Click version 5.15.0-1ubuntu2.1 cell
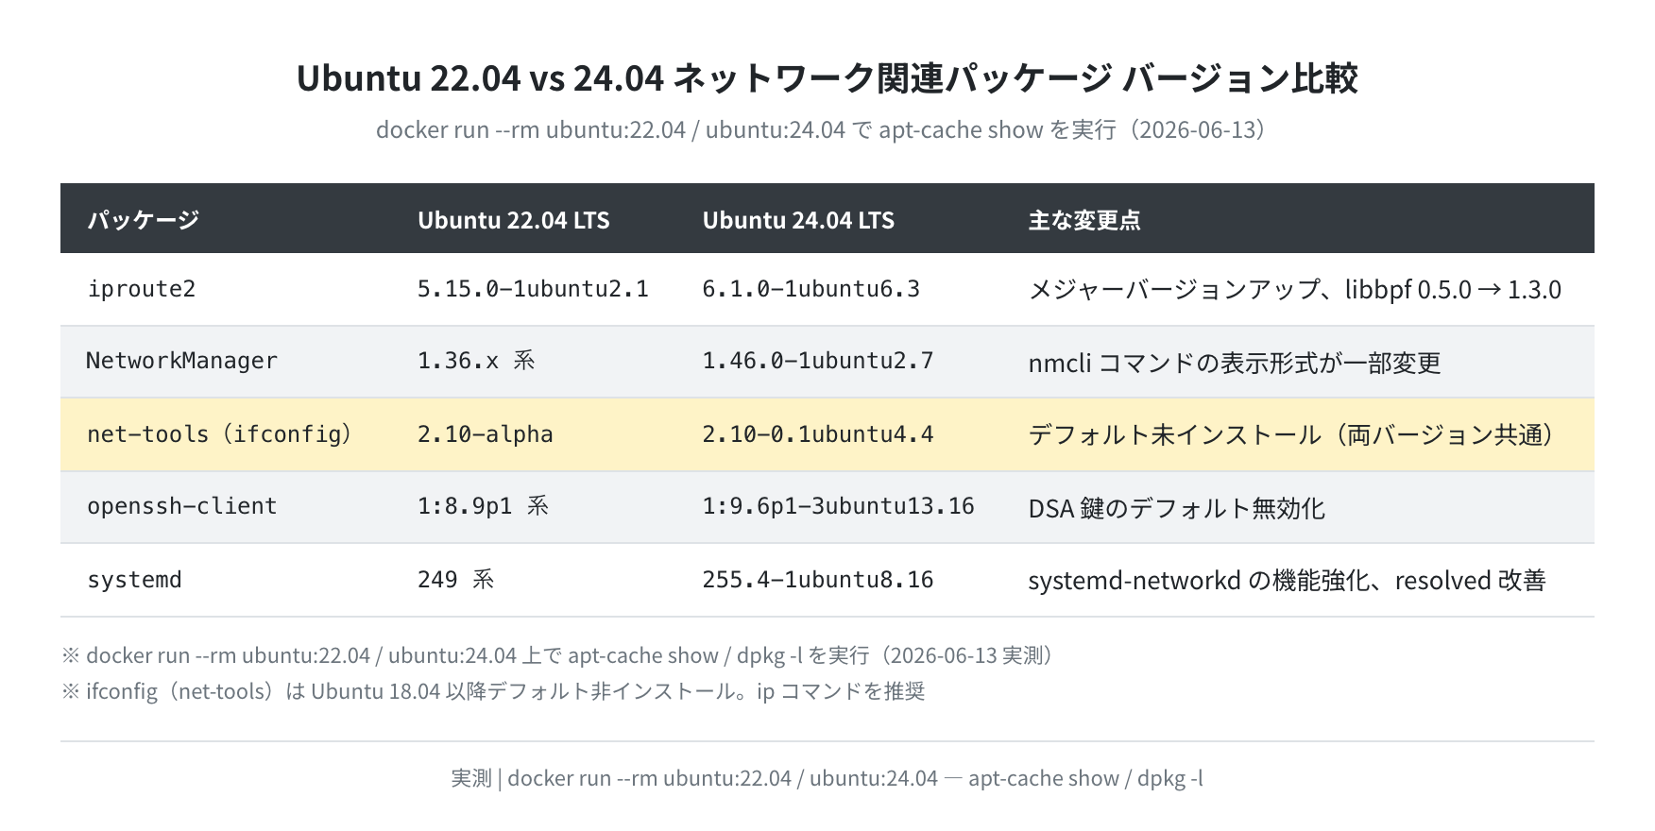The image size is (1655, 831). 533,289
